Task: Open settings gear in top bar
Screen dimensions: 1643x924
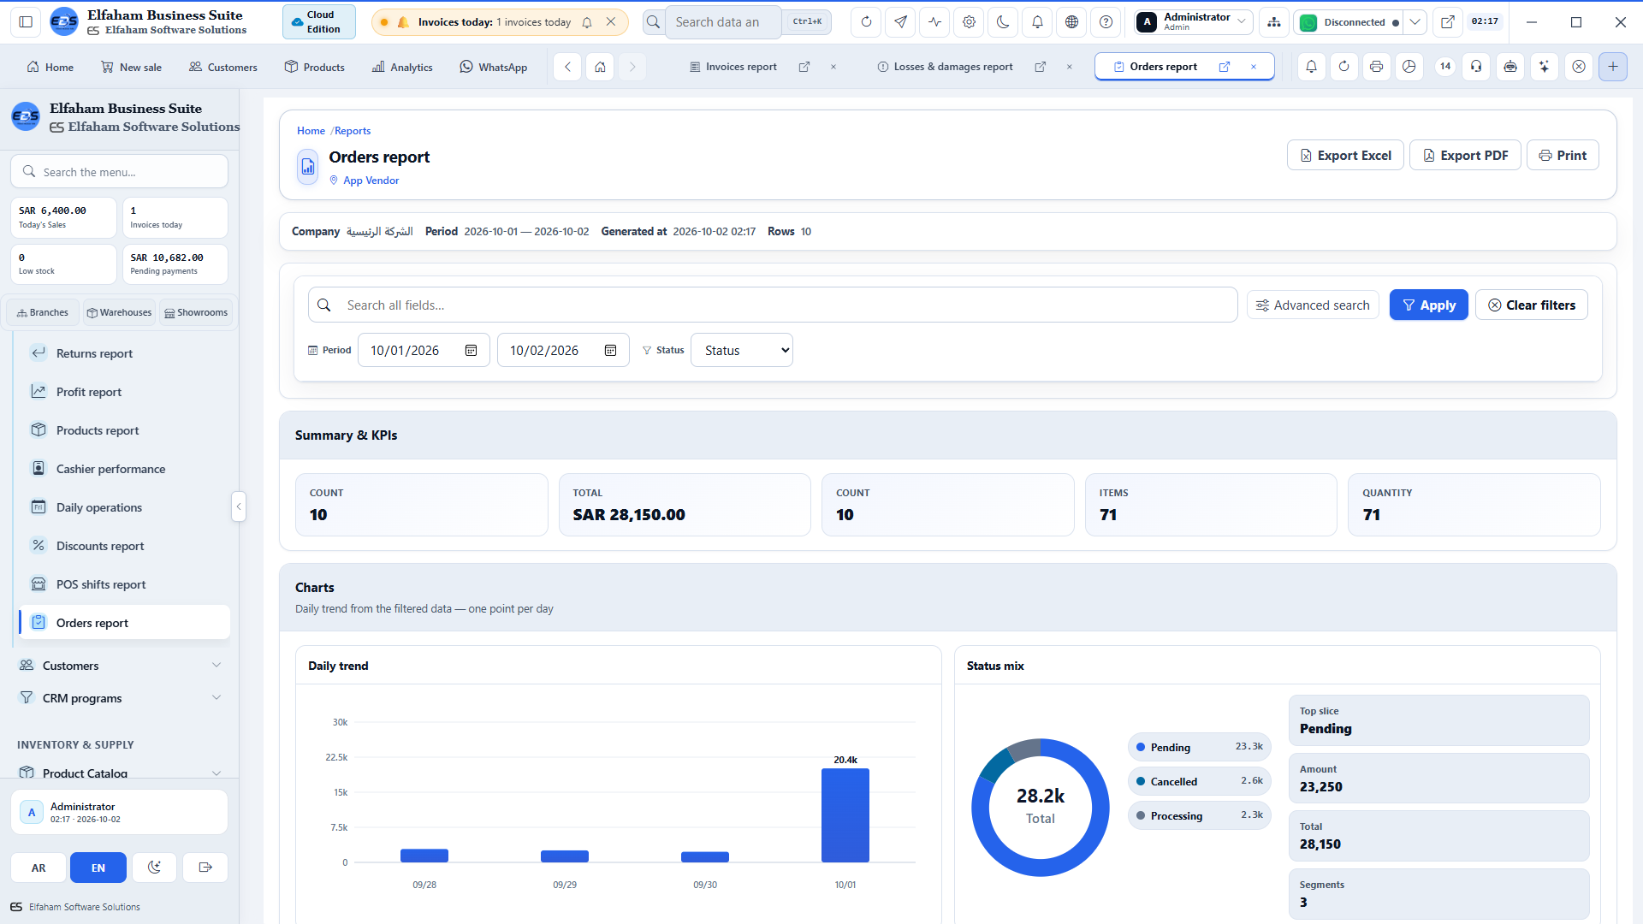Action: point(969,22)
